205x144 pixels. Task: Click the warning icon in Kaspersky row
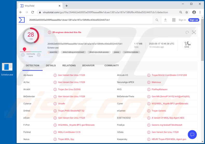(149, 139)
